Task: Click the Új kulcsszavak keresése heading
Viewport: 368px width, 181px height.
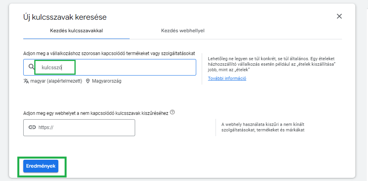Action: pyautogui.click(x=65, y=17)
